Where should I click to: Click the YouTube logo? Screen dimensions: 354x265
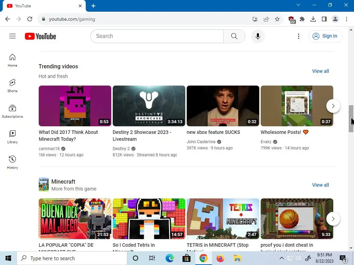pos(40,36)
